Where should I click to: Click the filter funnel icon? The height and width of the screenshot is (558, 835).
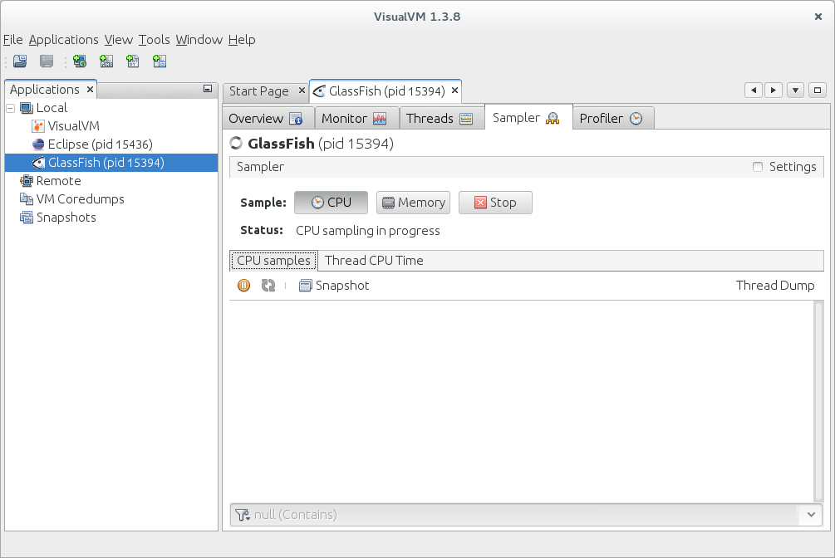click(243, 515)
